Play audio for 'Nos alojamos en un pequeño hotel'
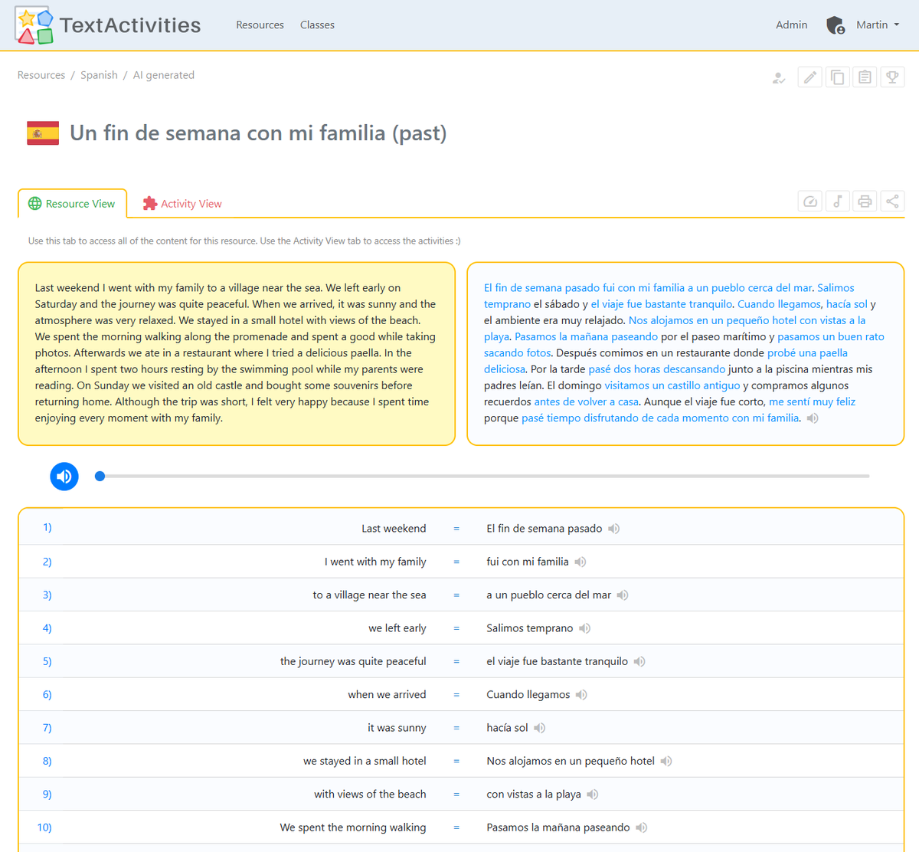 pos(666,761)
